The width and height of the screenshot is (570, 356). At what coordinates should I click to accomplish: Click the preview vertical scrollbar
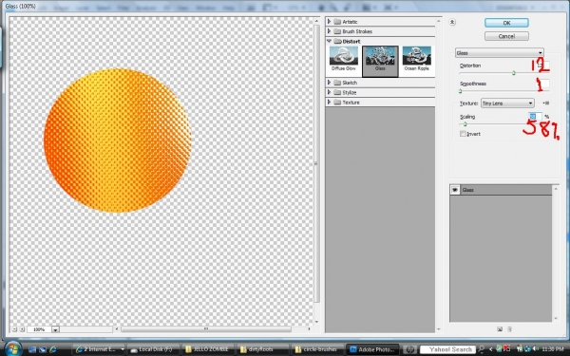(x=316, y=163)
